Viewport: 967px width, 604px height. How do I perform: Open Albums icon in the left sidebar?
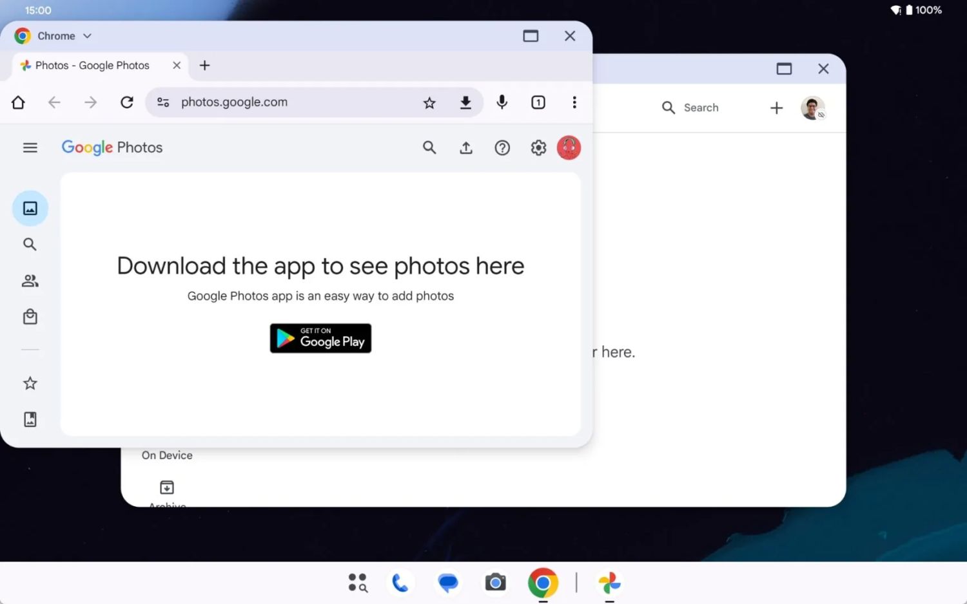[x=30, y=419]
